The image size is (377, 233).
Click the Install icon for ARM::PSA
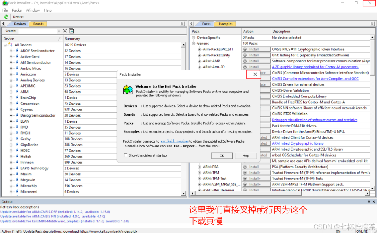245,167
